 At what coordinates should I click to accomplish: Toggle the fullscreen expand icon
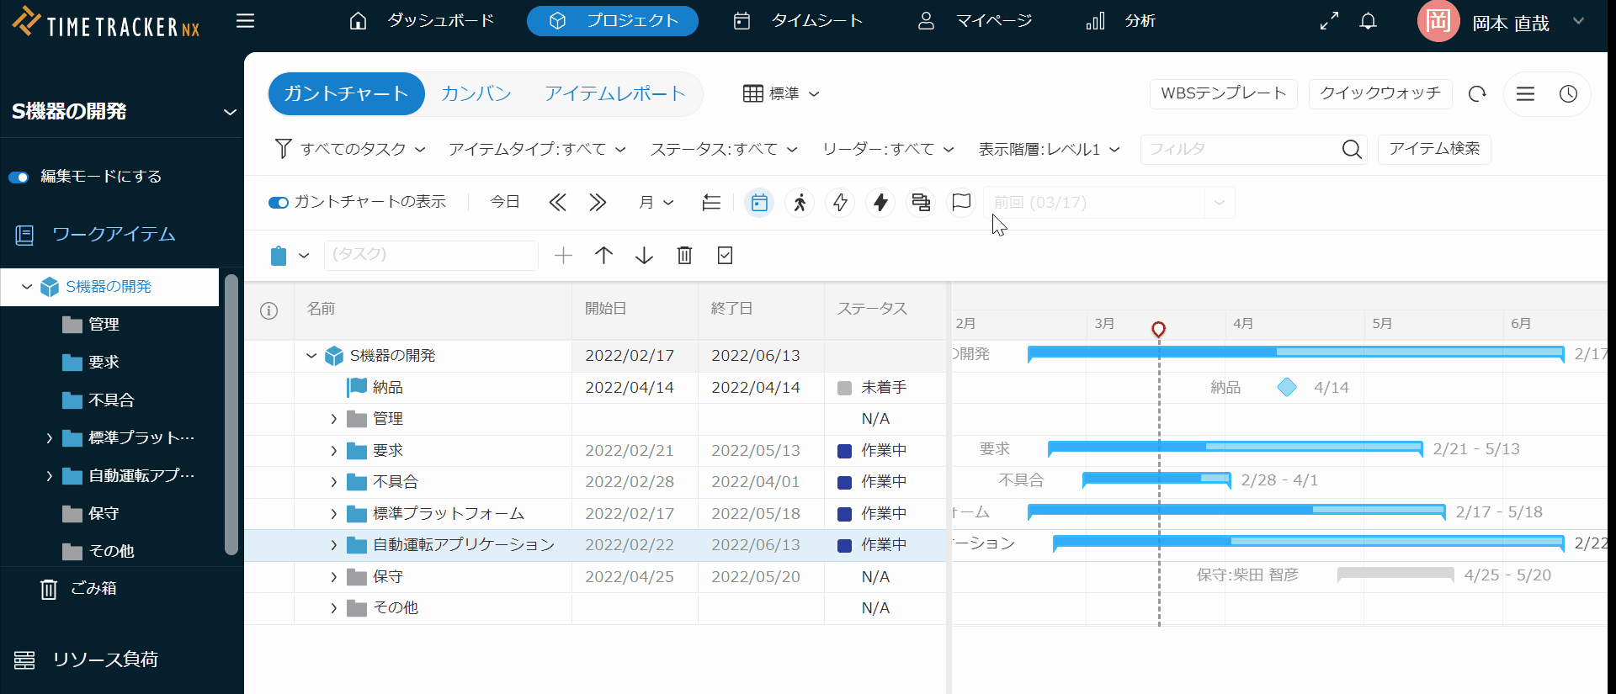point(1329,21)
